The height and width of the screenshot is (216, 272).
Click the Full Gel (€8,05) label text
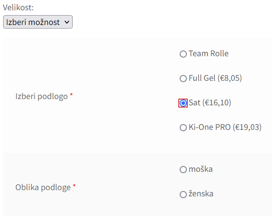[x=215, y=78]
